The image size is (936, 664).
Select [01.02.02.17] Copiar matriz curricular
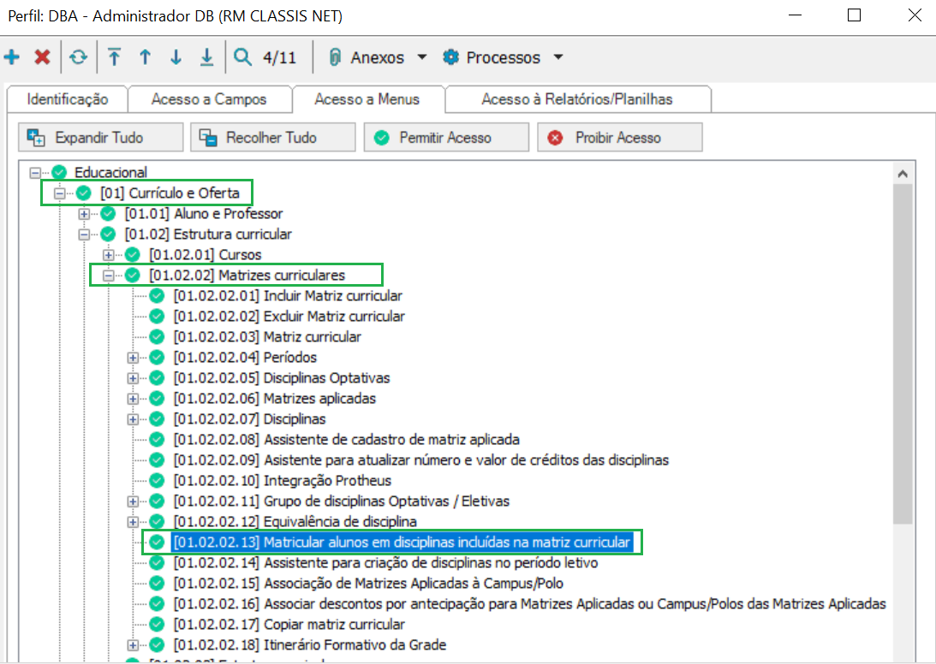click(x=289, y=625)
